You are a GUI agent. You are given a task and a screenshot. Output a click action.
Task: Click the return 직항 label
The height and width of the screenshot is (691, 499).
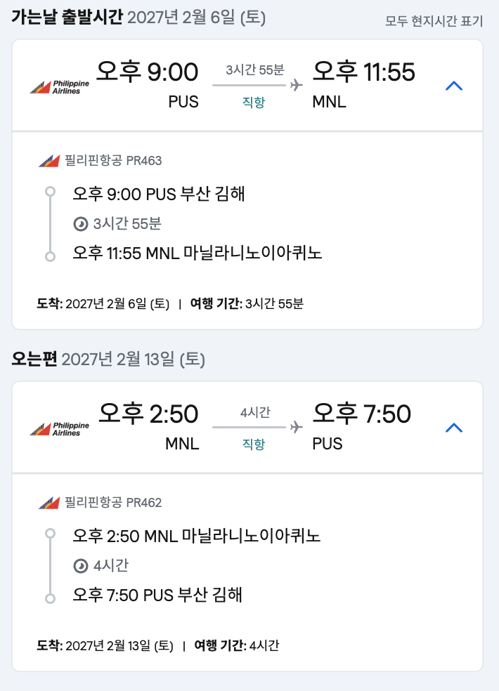pyautogui.click(x=254, y=444)
